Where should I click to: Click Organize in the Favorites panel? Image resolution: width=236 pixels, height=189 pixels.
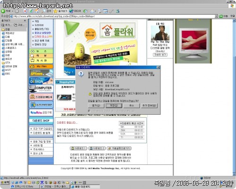pyautogui.click(x=19, y=25)
